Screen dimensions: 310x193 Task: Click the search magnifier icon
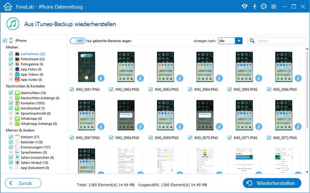point(252,41)
